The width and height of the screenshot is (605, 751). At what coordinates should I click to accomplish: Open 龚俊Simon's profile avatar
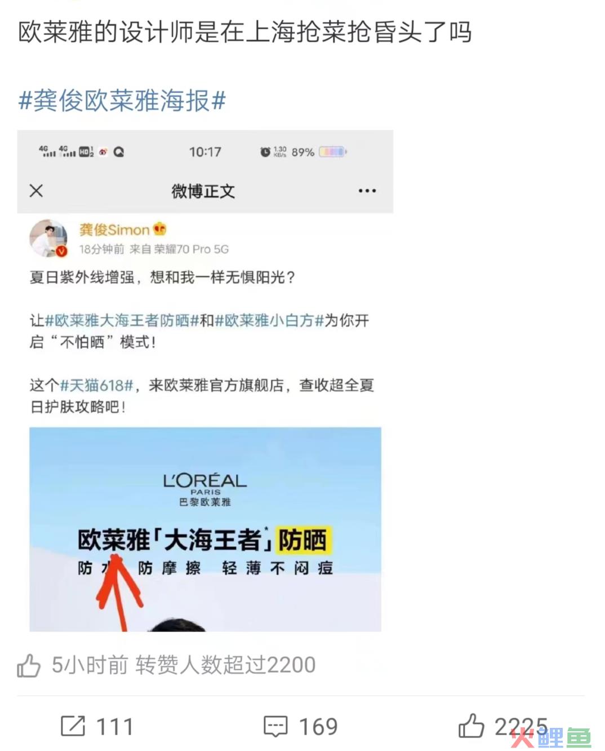point(48,238)
